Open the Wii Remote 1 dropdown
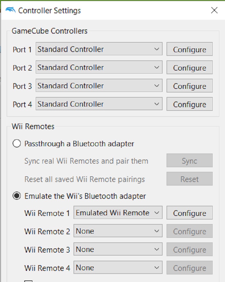Screen dimensions: 225x282 pyautogui.click(x=118, y=213)
